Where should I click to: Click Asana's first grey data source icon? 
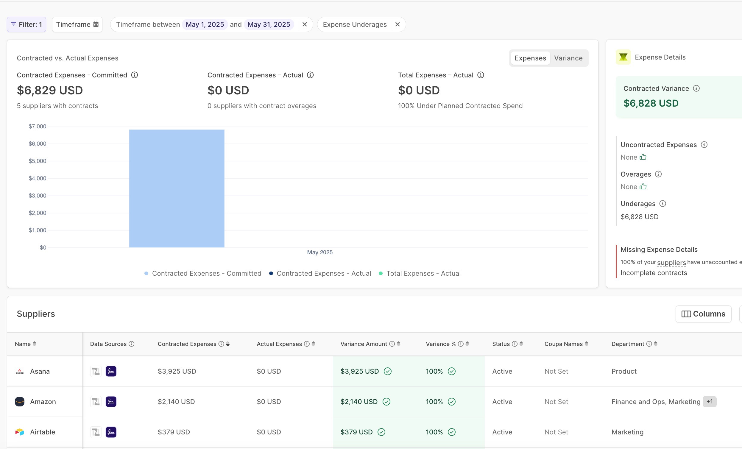(x=96, y=371)
